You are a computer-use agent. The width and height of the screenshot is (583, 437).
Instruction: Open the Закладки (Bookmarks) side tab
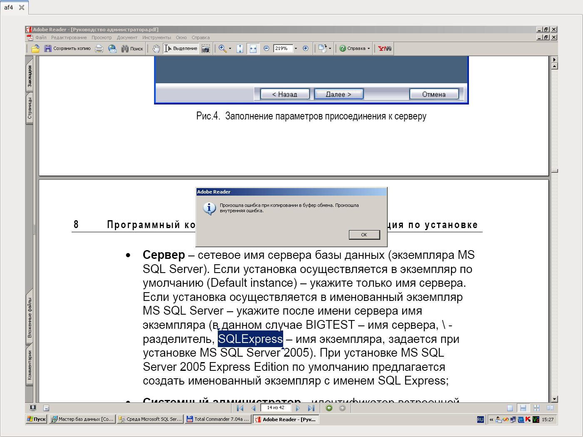[x=30, y=76]
